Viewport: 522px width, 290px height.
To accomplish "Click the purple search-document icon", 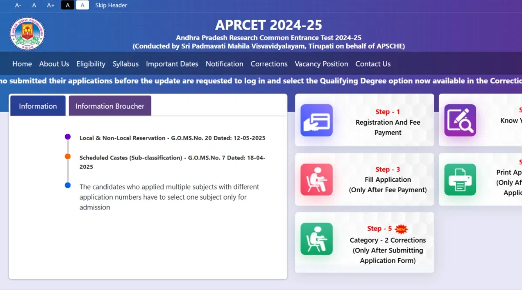I will tap(460, 120).
